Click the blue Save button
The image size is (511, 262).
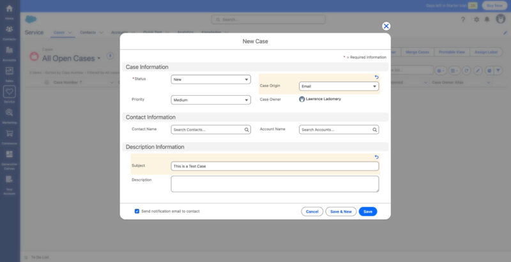tap(368, 212)
